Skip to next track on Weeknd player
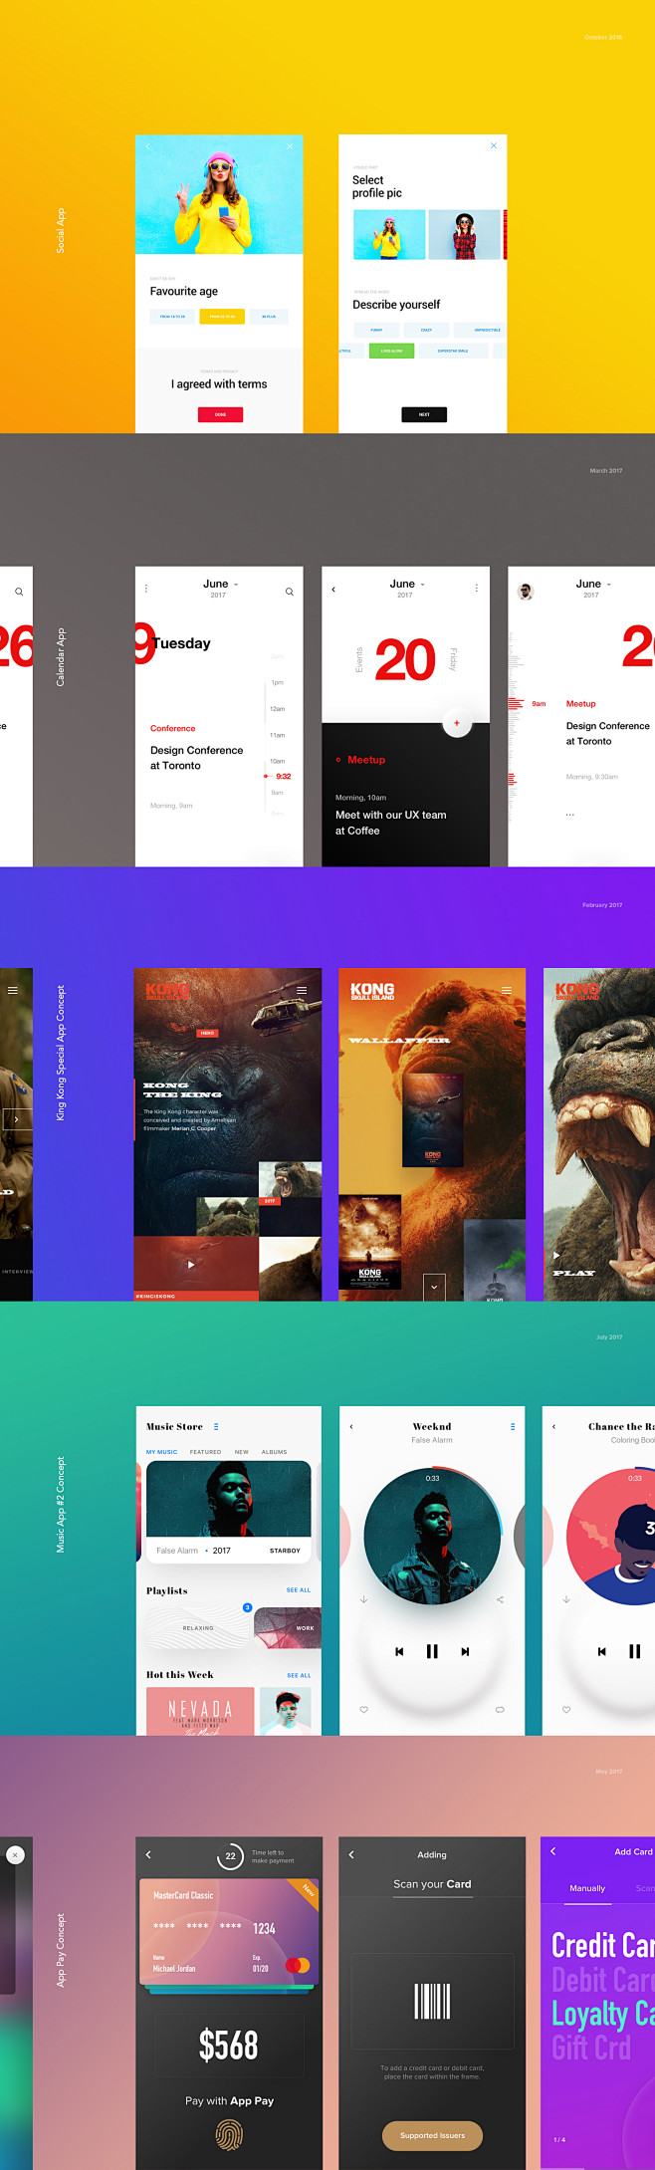 [x=465, y=1651]
